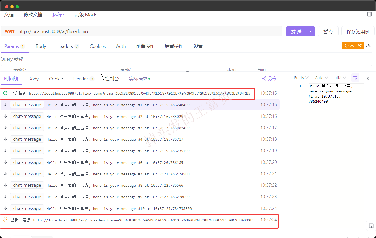Open the 高级 Mock tab
The height and width of the screenshot is (238, 376).
pyautogui.click(x=85, y=15)
